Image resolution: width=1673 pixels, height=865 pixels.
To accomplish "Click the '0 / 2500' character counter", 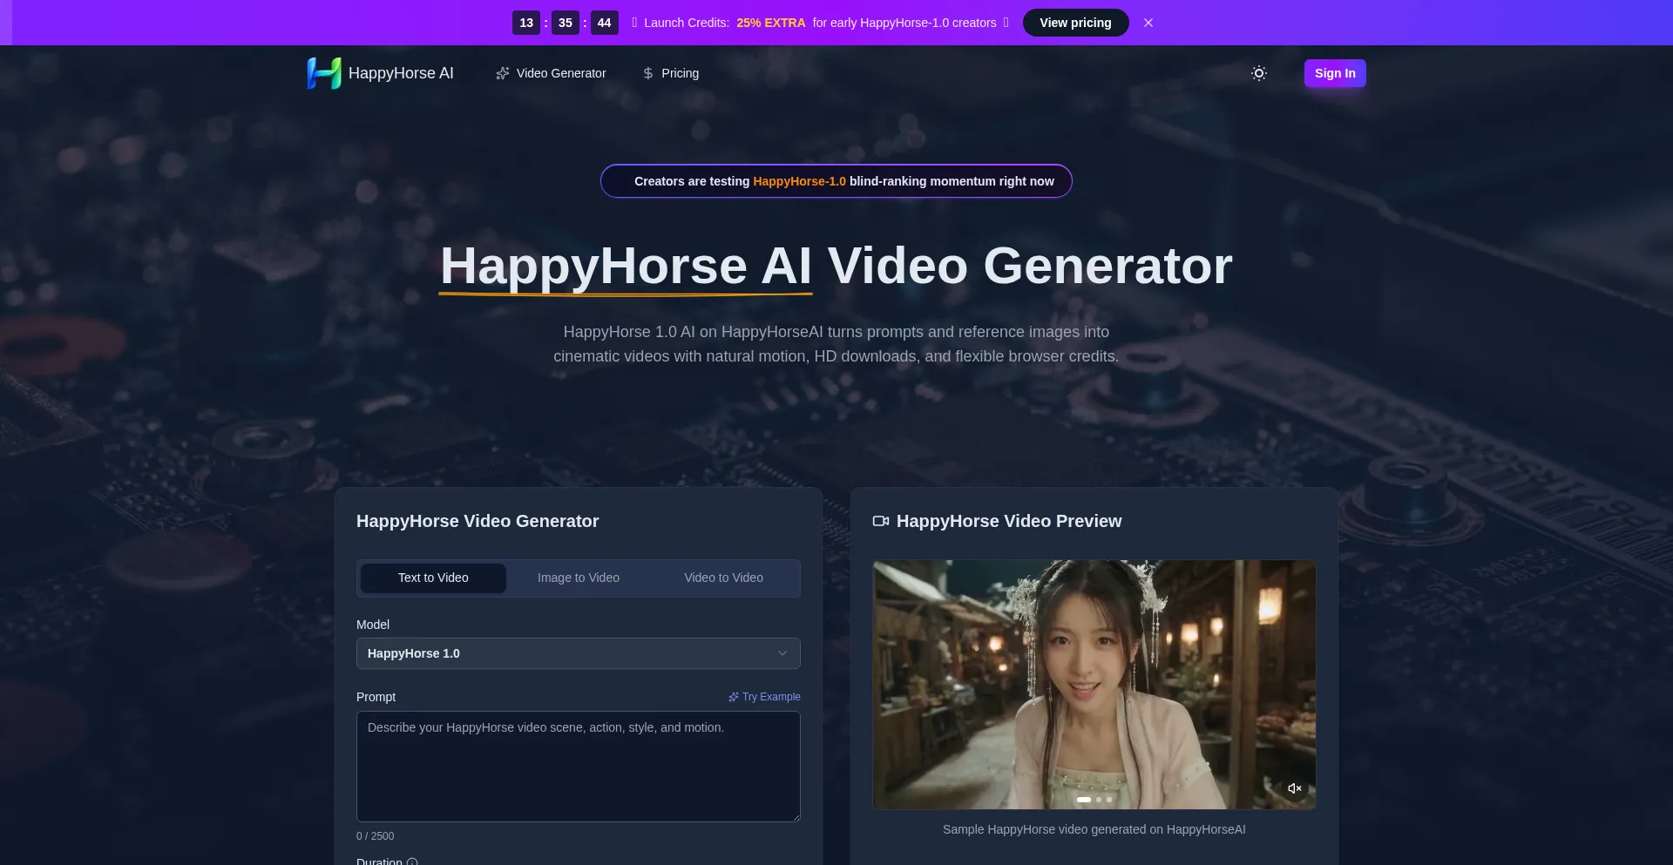I will pyautogui.click(x=375, y=836).
